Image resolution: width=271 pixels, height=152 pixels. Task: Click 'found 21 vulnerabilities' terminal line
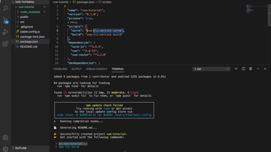coord(96,92)
